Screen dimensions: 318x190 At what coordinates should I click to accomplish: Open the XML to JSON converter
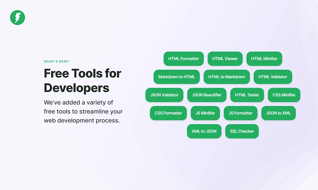[204, 131]
